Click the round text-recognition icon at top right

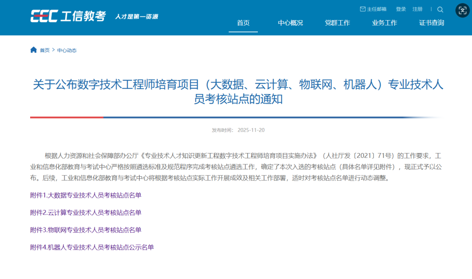(x=462, y=10)
